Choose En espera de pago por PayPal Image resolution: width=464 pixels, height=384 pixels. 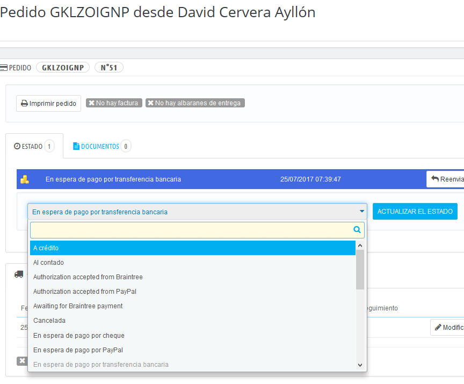(193, 350)
